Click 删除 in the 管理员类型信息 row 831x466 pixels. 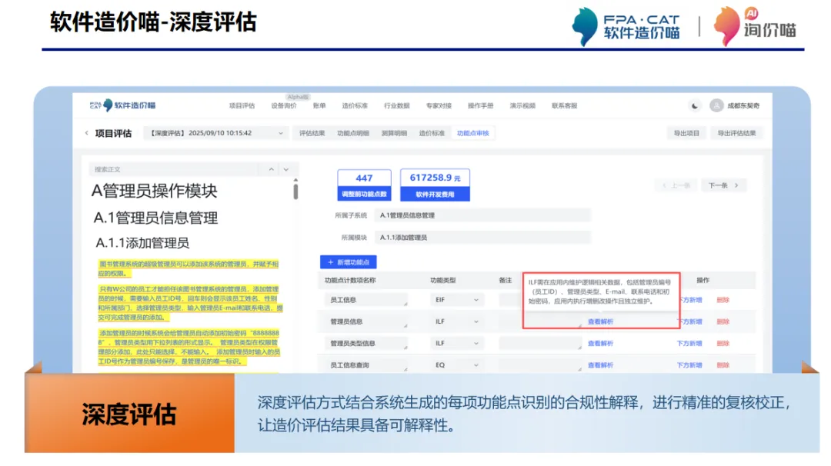[x=723, y=344]
